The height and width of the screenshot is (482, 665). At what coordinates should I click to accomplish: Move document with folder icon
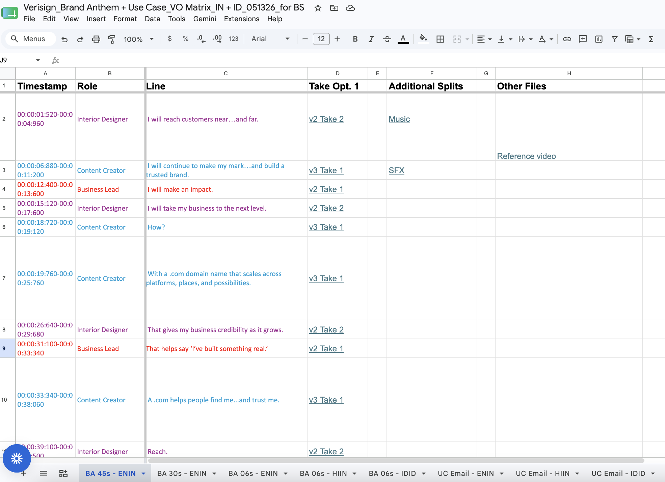click(334, 8)
